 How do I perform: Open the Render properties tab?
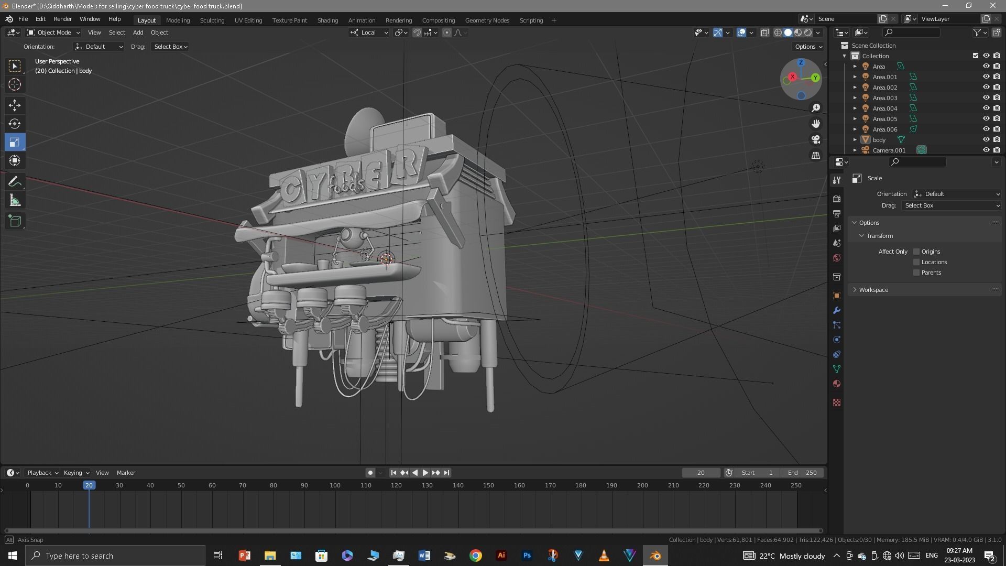coord(837,199)
